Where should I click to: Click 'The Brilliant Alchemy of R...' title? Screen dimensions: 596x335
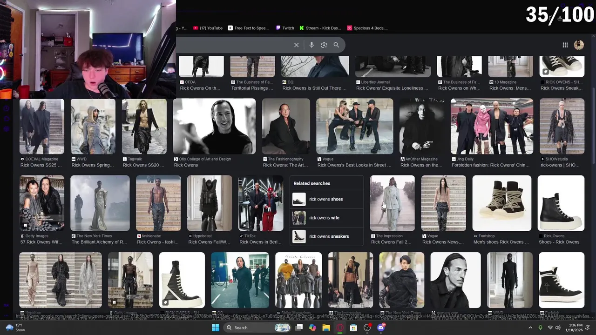point(100,242)
